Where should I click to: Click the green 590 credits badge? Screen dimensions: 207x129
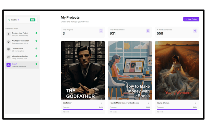tap(32, 20)
